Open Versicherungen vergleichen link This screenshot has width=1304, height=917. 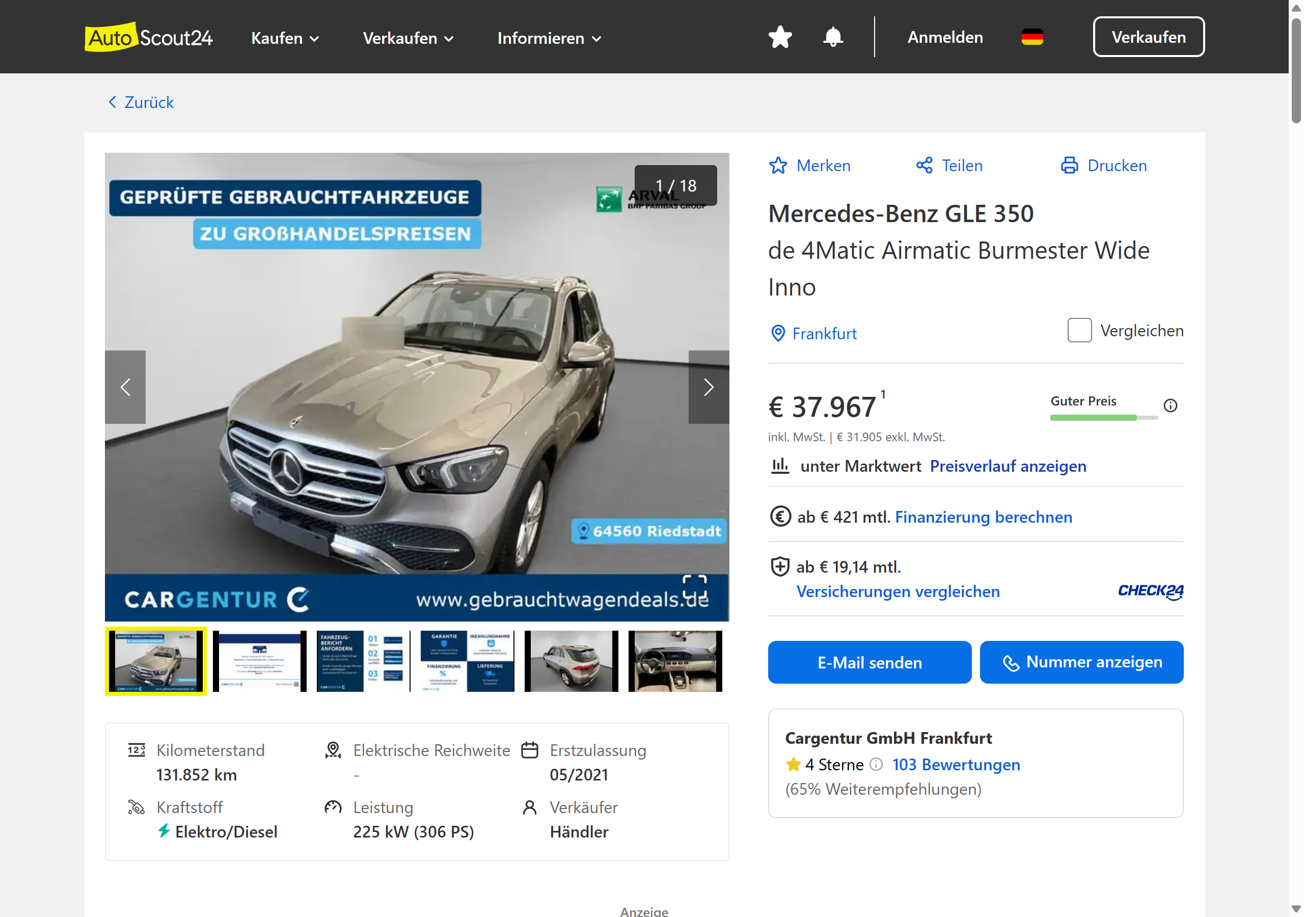coord(898,591)
